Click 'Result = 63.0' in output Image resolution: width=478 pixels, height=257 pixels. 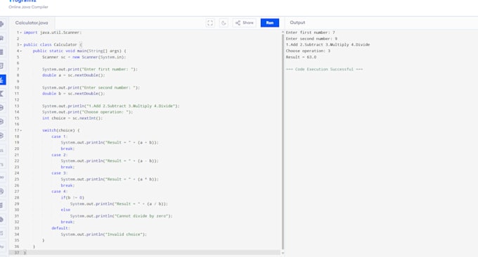pos(301,57)
